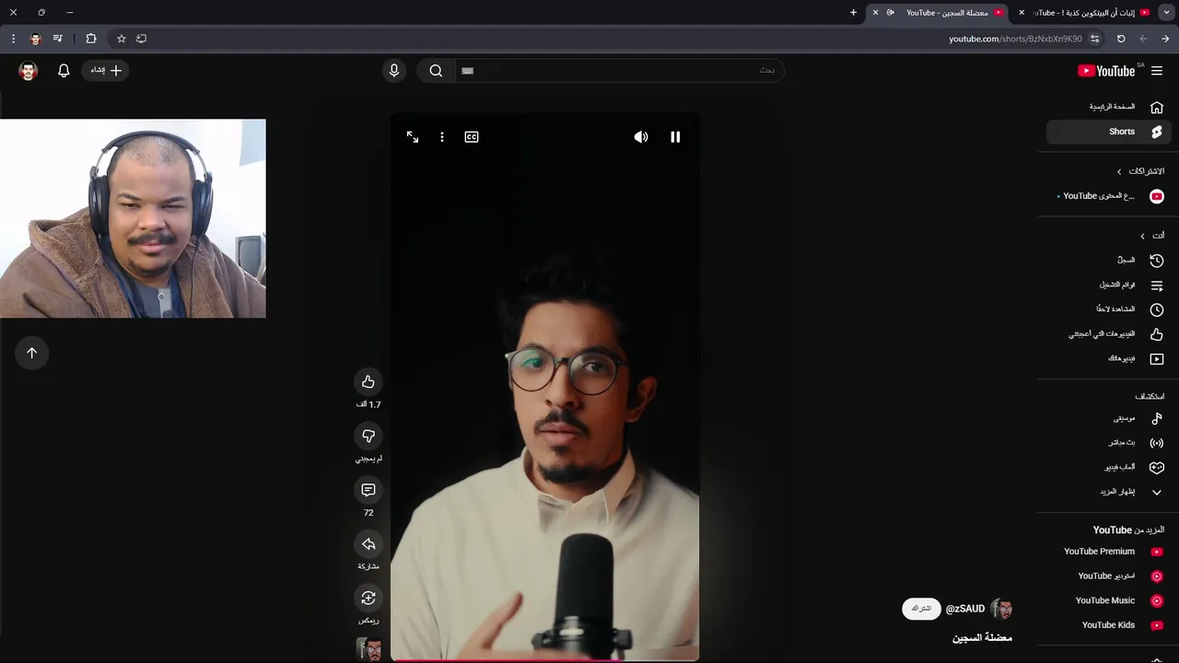Focus the YouTube search field
The height and width of the screenshot is (663, 1179).
tap(619, 70)
